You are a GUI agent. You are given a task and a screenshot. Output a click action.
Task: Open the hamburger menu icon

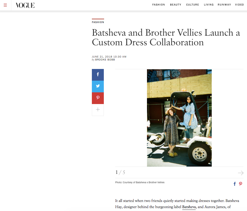(5, 5)
